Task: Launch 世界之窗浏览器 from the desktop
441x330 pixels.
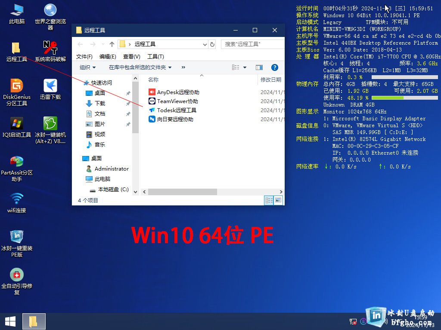Action: 50,17
